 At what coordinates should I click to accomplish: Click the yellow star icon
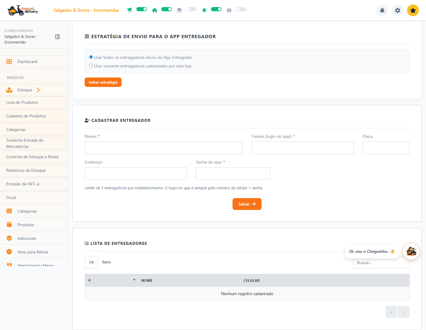[x=413, y=10]
